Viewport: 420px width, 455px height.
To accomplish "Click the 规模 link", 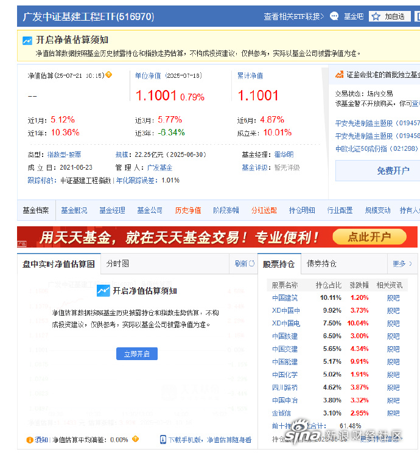I will [x=122, y=155].
